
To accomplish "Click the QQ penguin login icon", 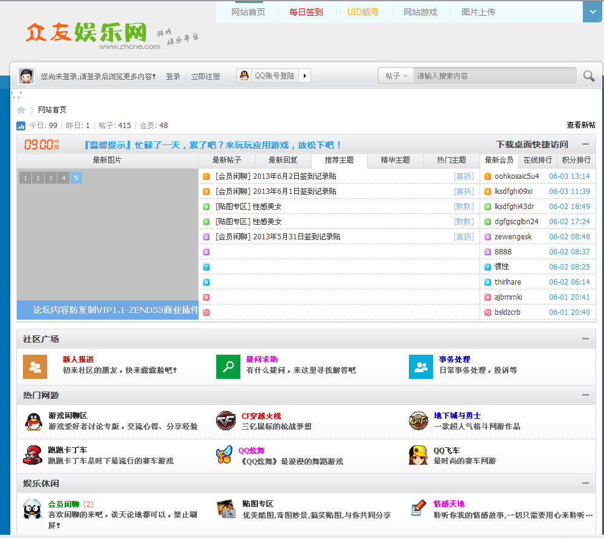I will tap(244, 76).
